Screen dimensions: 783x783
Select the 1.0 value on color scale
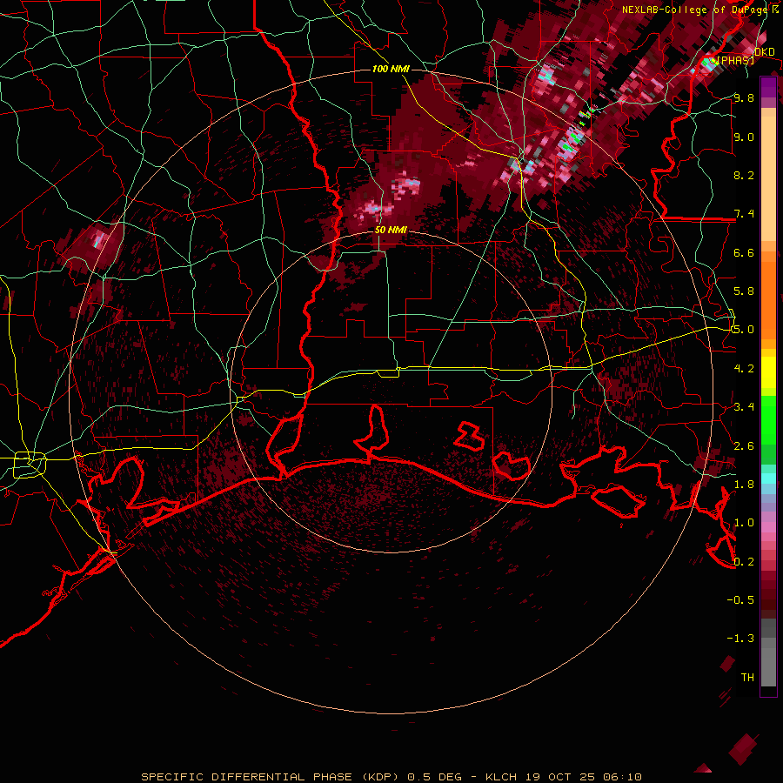point(744,523)
